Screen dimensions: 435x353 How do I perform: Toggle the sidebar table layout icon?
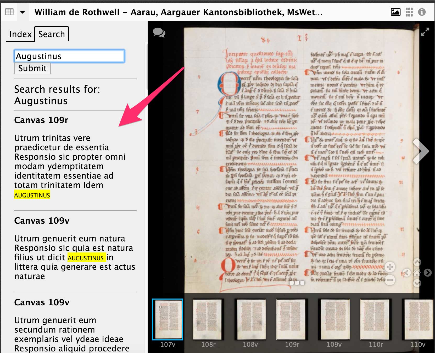[9, 12]
